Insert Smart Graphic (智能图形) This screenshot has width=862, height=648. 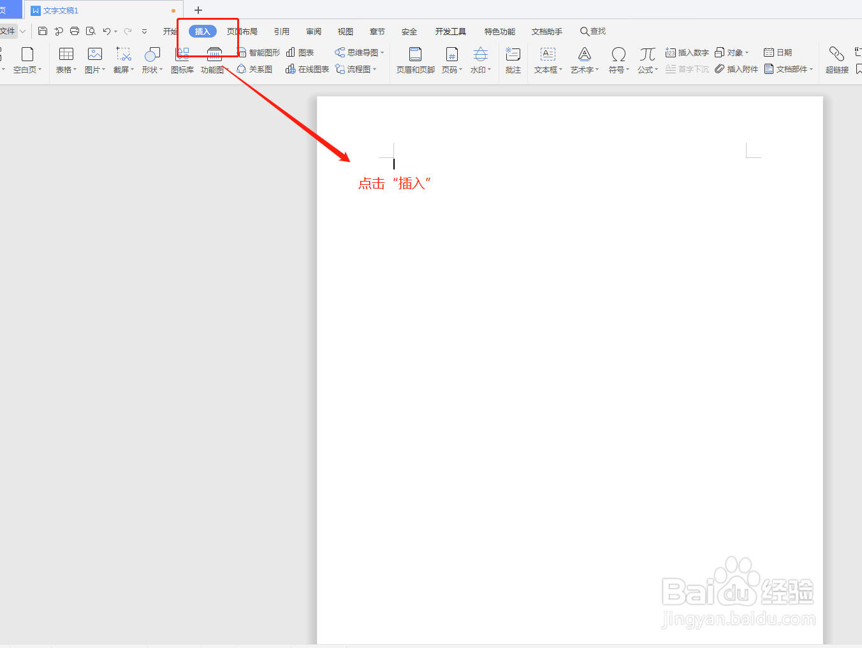pos(258,52)
